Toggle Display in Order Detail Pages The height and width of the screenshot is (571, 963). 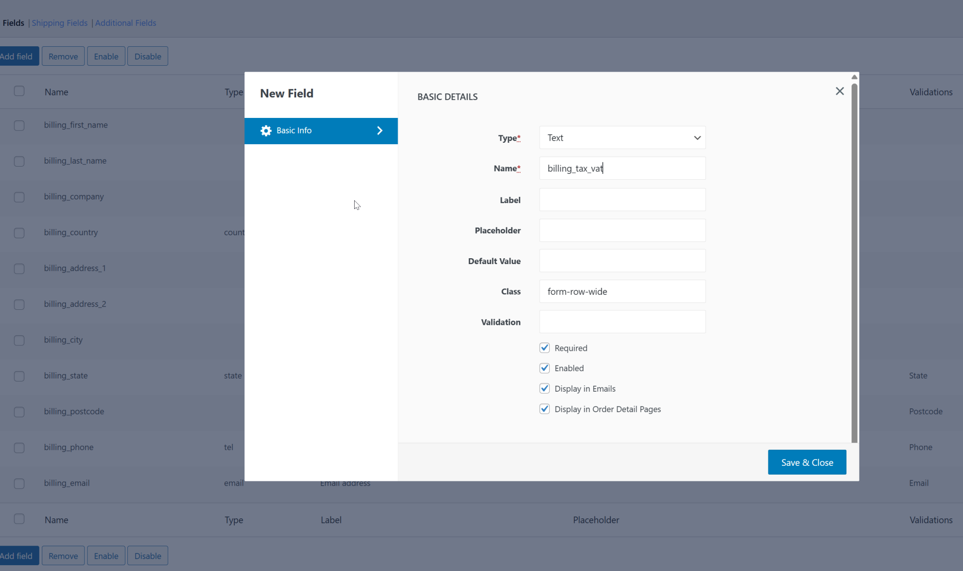[544, 409]
